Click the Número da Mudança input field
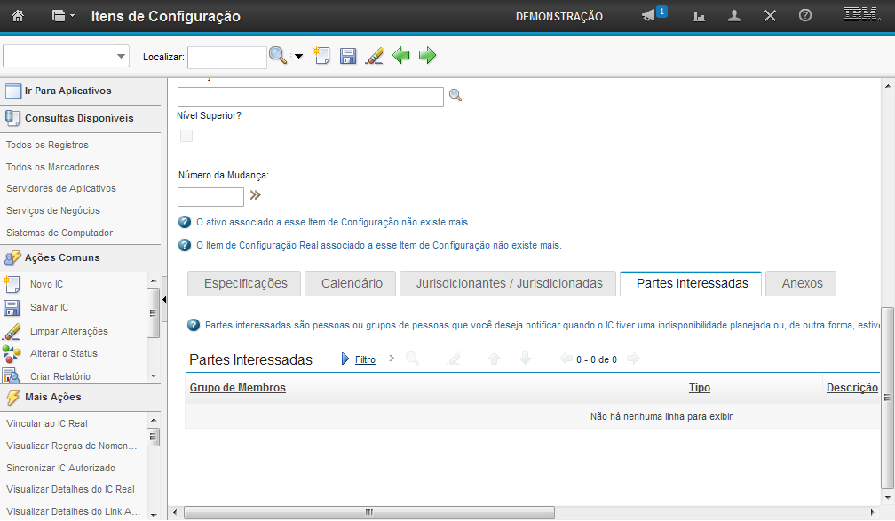 tap(210, 197)
